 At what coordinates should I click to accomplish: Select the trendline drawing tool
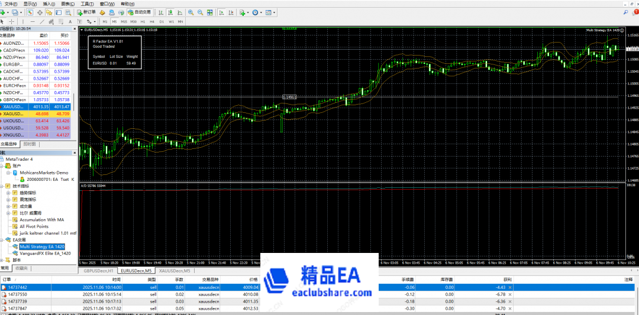(x=42, y=21)
